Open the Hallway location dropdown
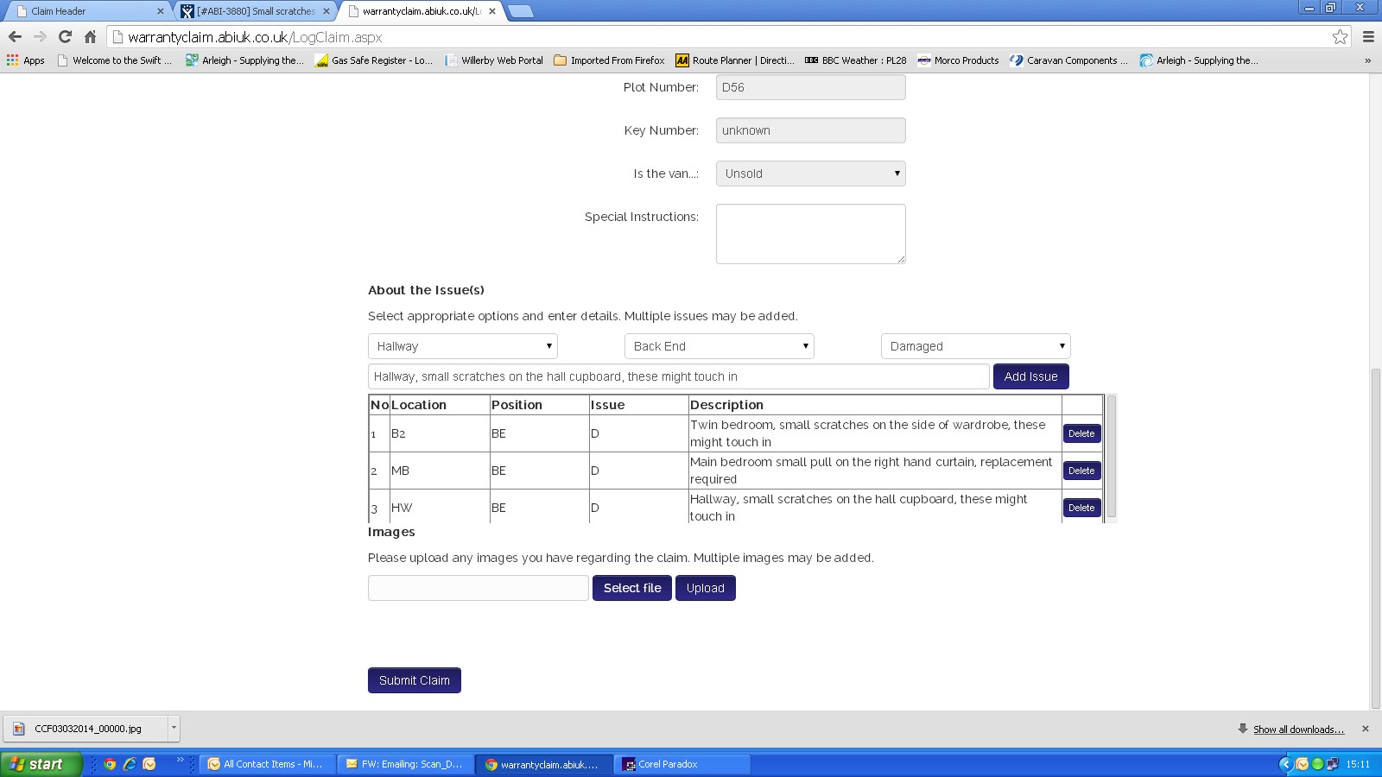 point(462,346)
